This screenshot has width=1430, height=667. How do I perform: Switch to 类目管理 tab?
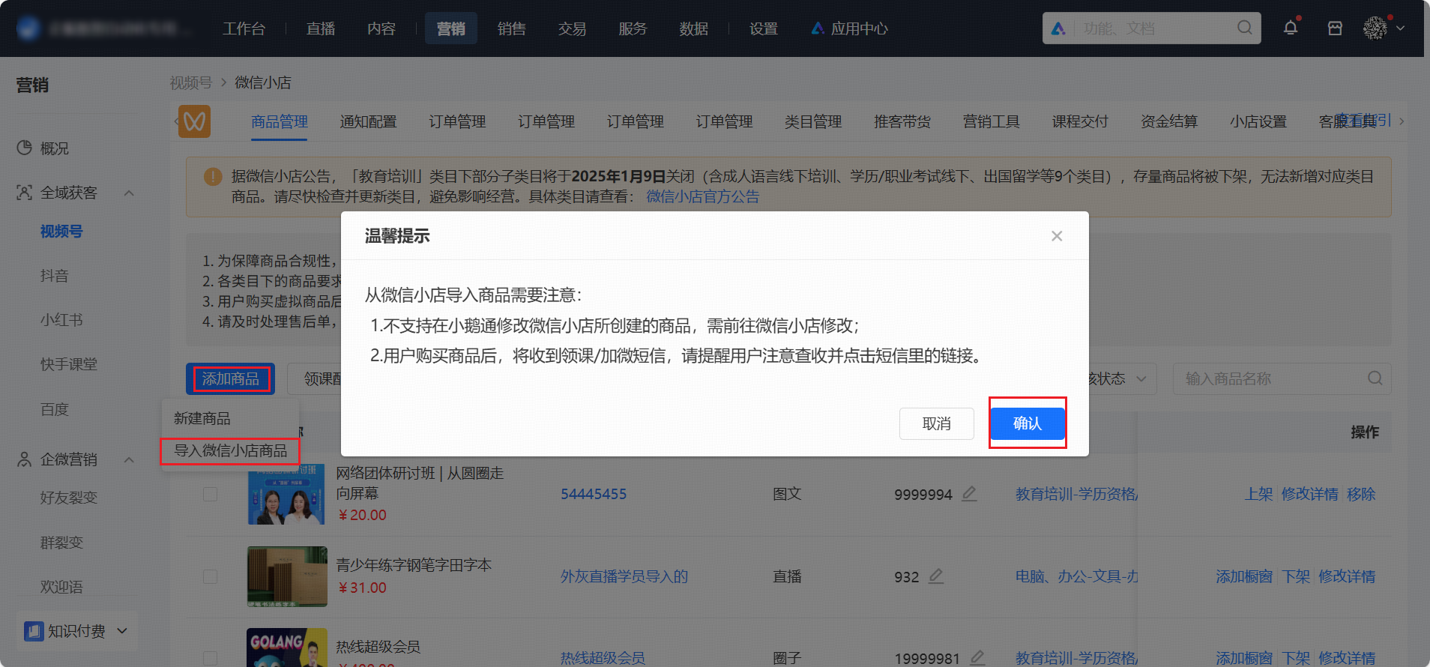[x=813, y=121]
